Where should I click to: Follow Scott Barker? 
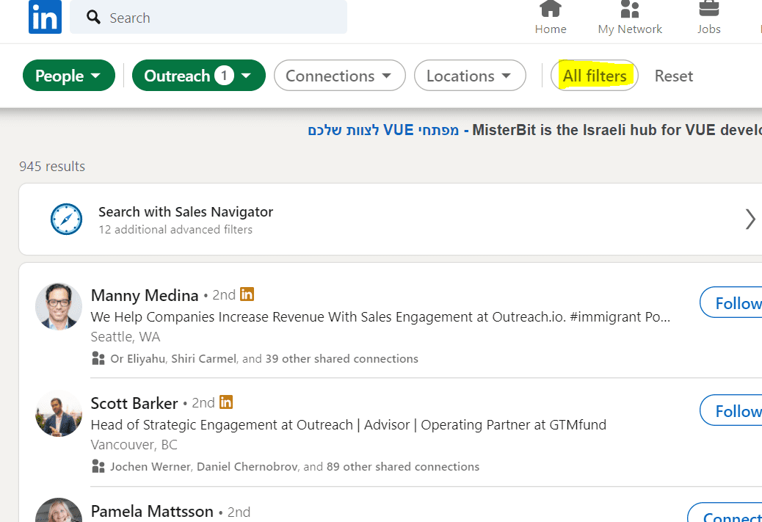pos(731,410)
